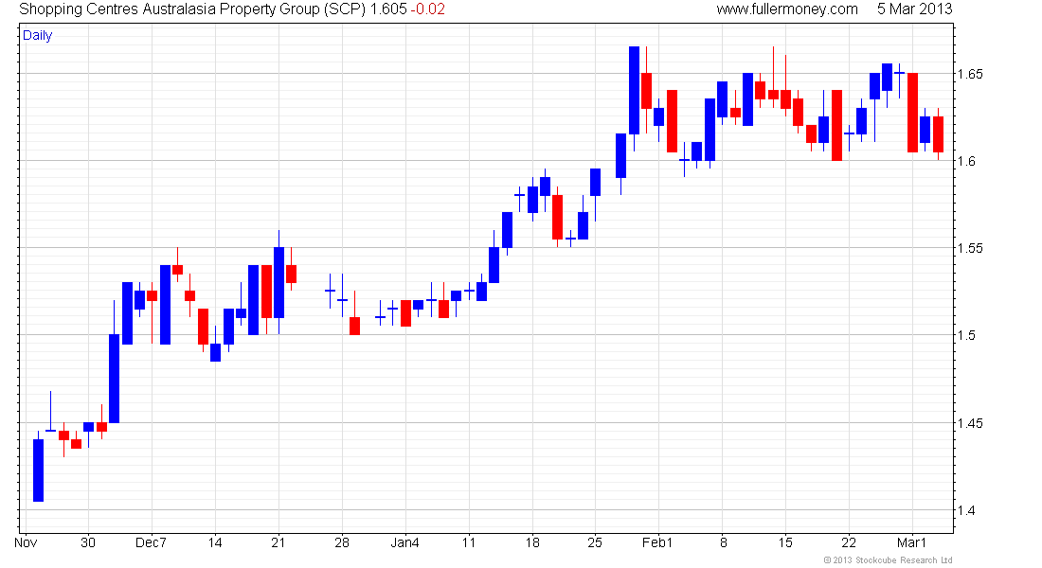The image size is (1042, 568).
Task: Click the 5 Mar 2013 date label
Action: [x=914, y=9]
